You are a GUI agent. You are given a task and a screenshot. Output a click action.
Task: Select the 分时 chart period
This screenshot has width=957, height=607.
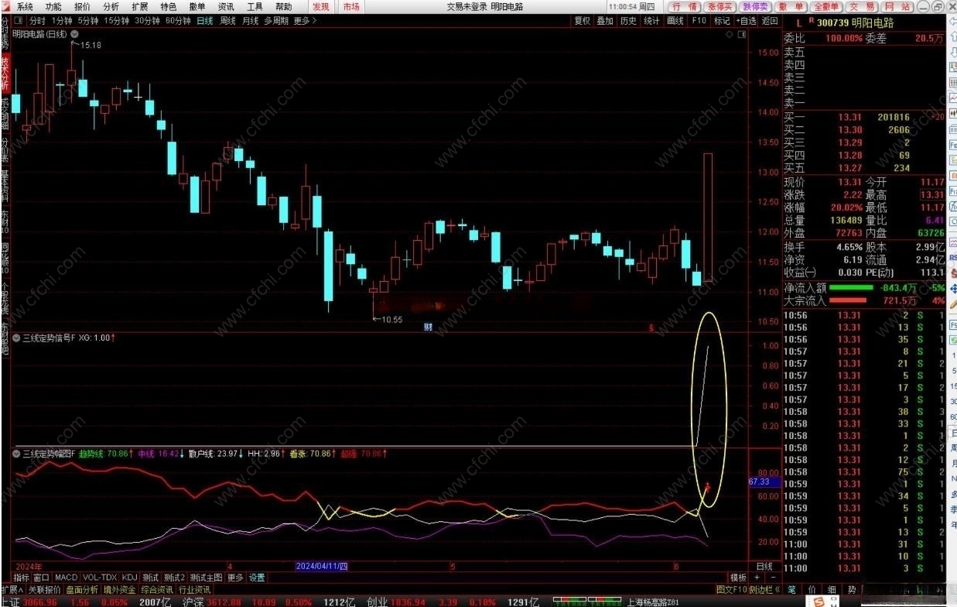37,21
